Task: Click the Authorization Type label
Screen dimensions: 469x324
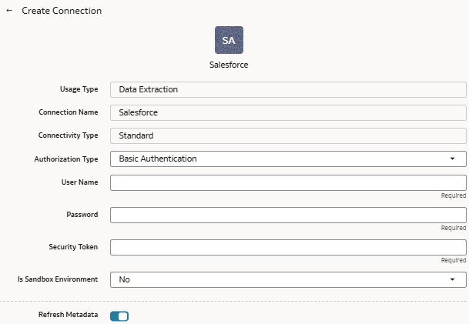Action: pyautogui.click(x=66, y=159)
